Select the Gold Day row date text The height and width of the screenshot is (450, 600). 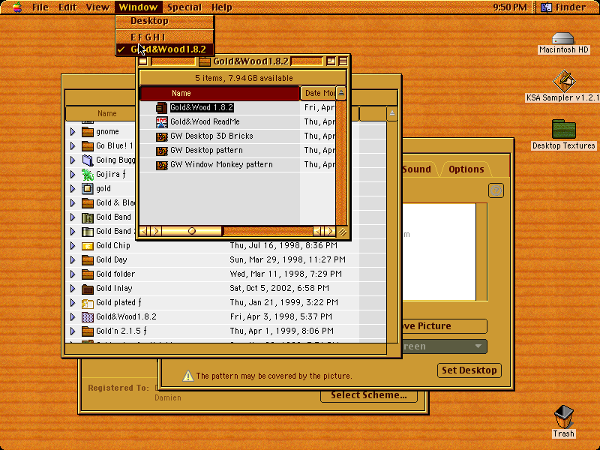pyautogui.click(x=287, y=260)
